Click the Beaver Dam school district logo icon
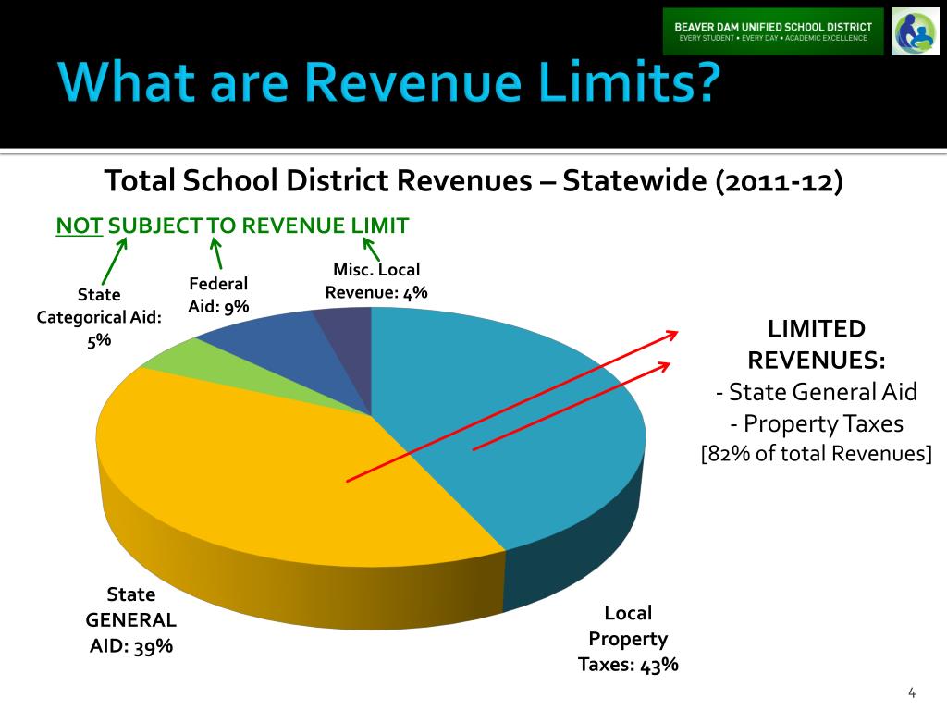The height and width of the screenshot is (710, 947). point(915,31)
